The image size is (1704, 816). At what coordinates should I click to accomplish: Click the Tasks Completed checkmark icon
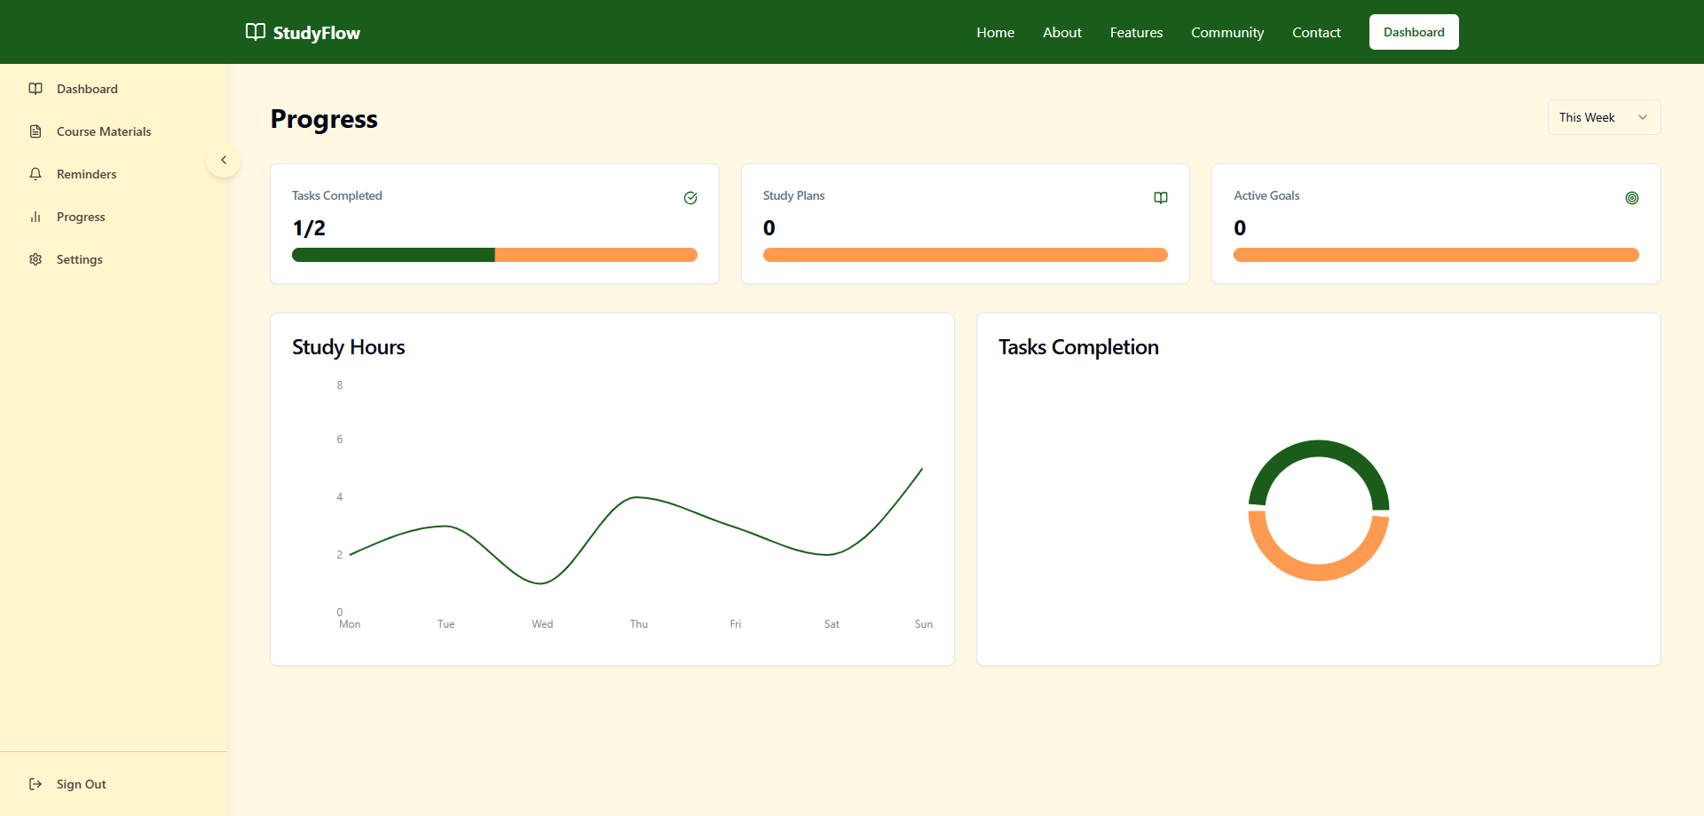click(x=690, y=198)
